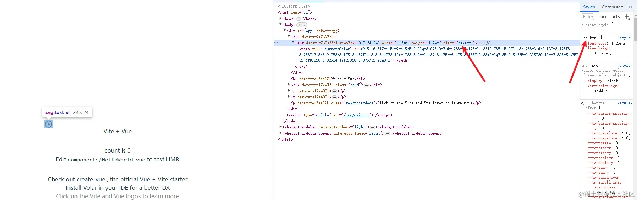The width and height of the screenshot is (637, 200).
Task: Click the highlighted play-circle SVG icon on page
Action: pos(49,124)
